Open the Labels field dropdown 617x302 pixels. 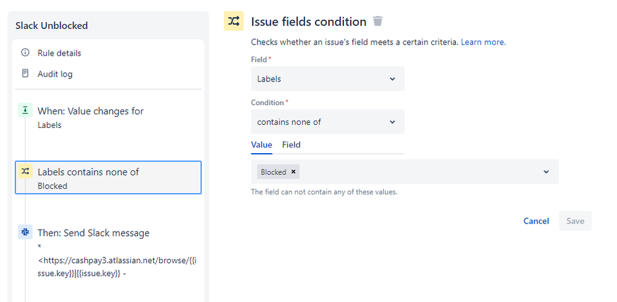pos(327,79)
